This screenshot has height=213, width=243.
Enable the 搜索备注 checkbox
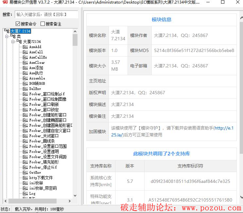[x=43, y=24]
